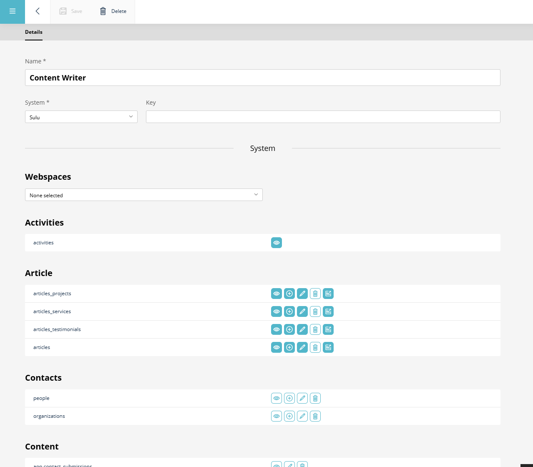Edit the Name field containing Content Writer
The height and width of the screenshot is (467, 533).
point(263,78)
